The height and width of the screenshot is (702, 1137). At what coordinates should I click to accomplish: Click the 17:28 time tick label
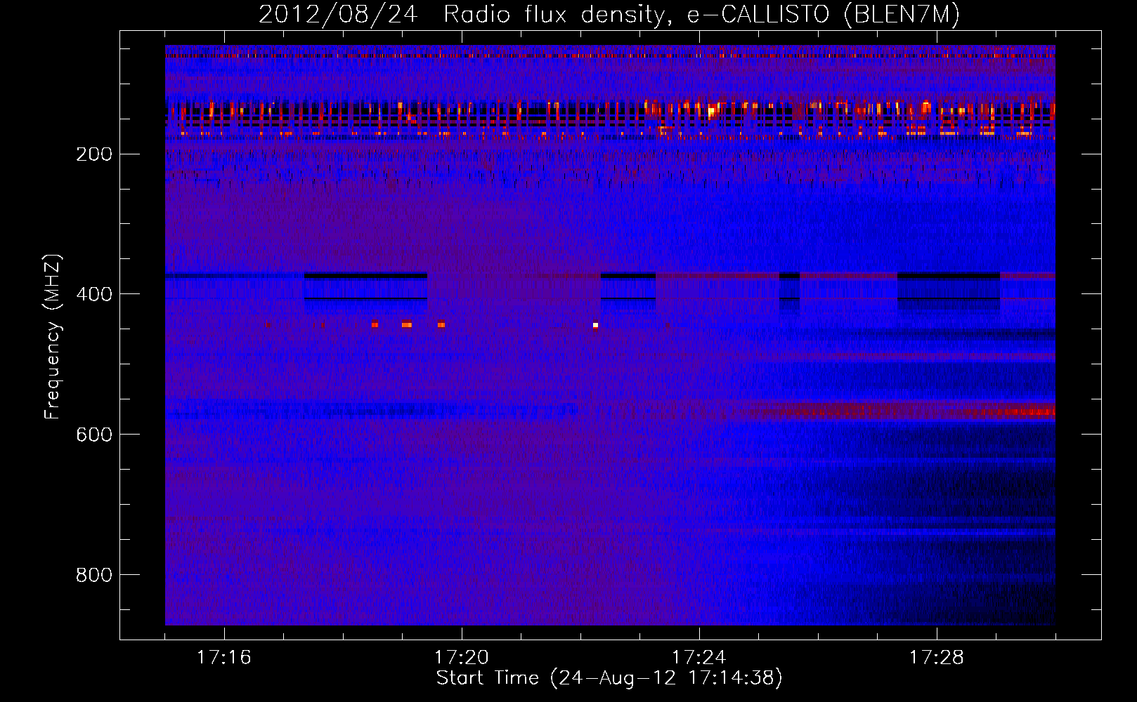tap(937, 657)
